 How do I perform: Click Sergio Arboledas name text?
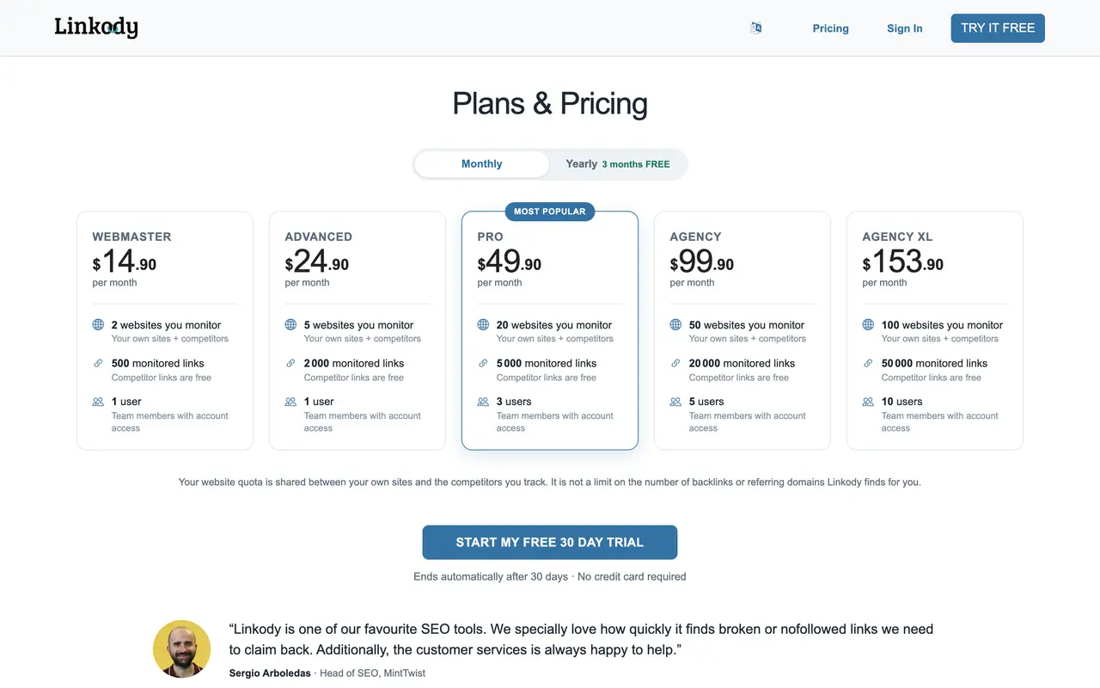[x=270, y=673]
